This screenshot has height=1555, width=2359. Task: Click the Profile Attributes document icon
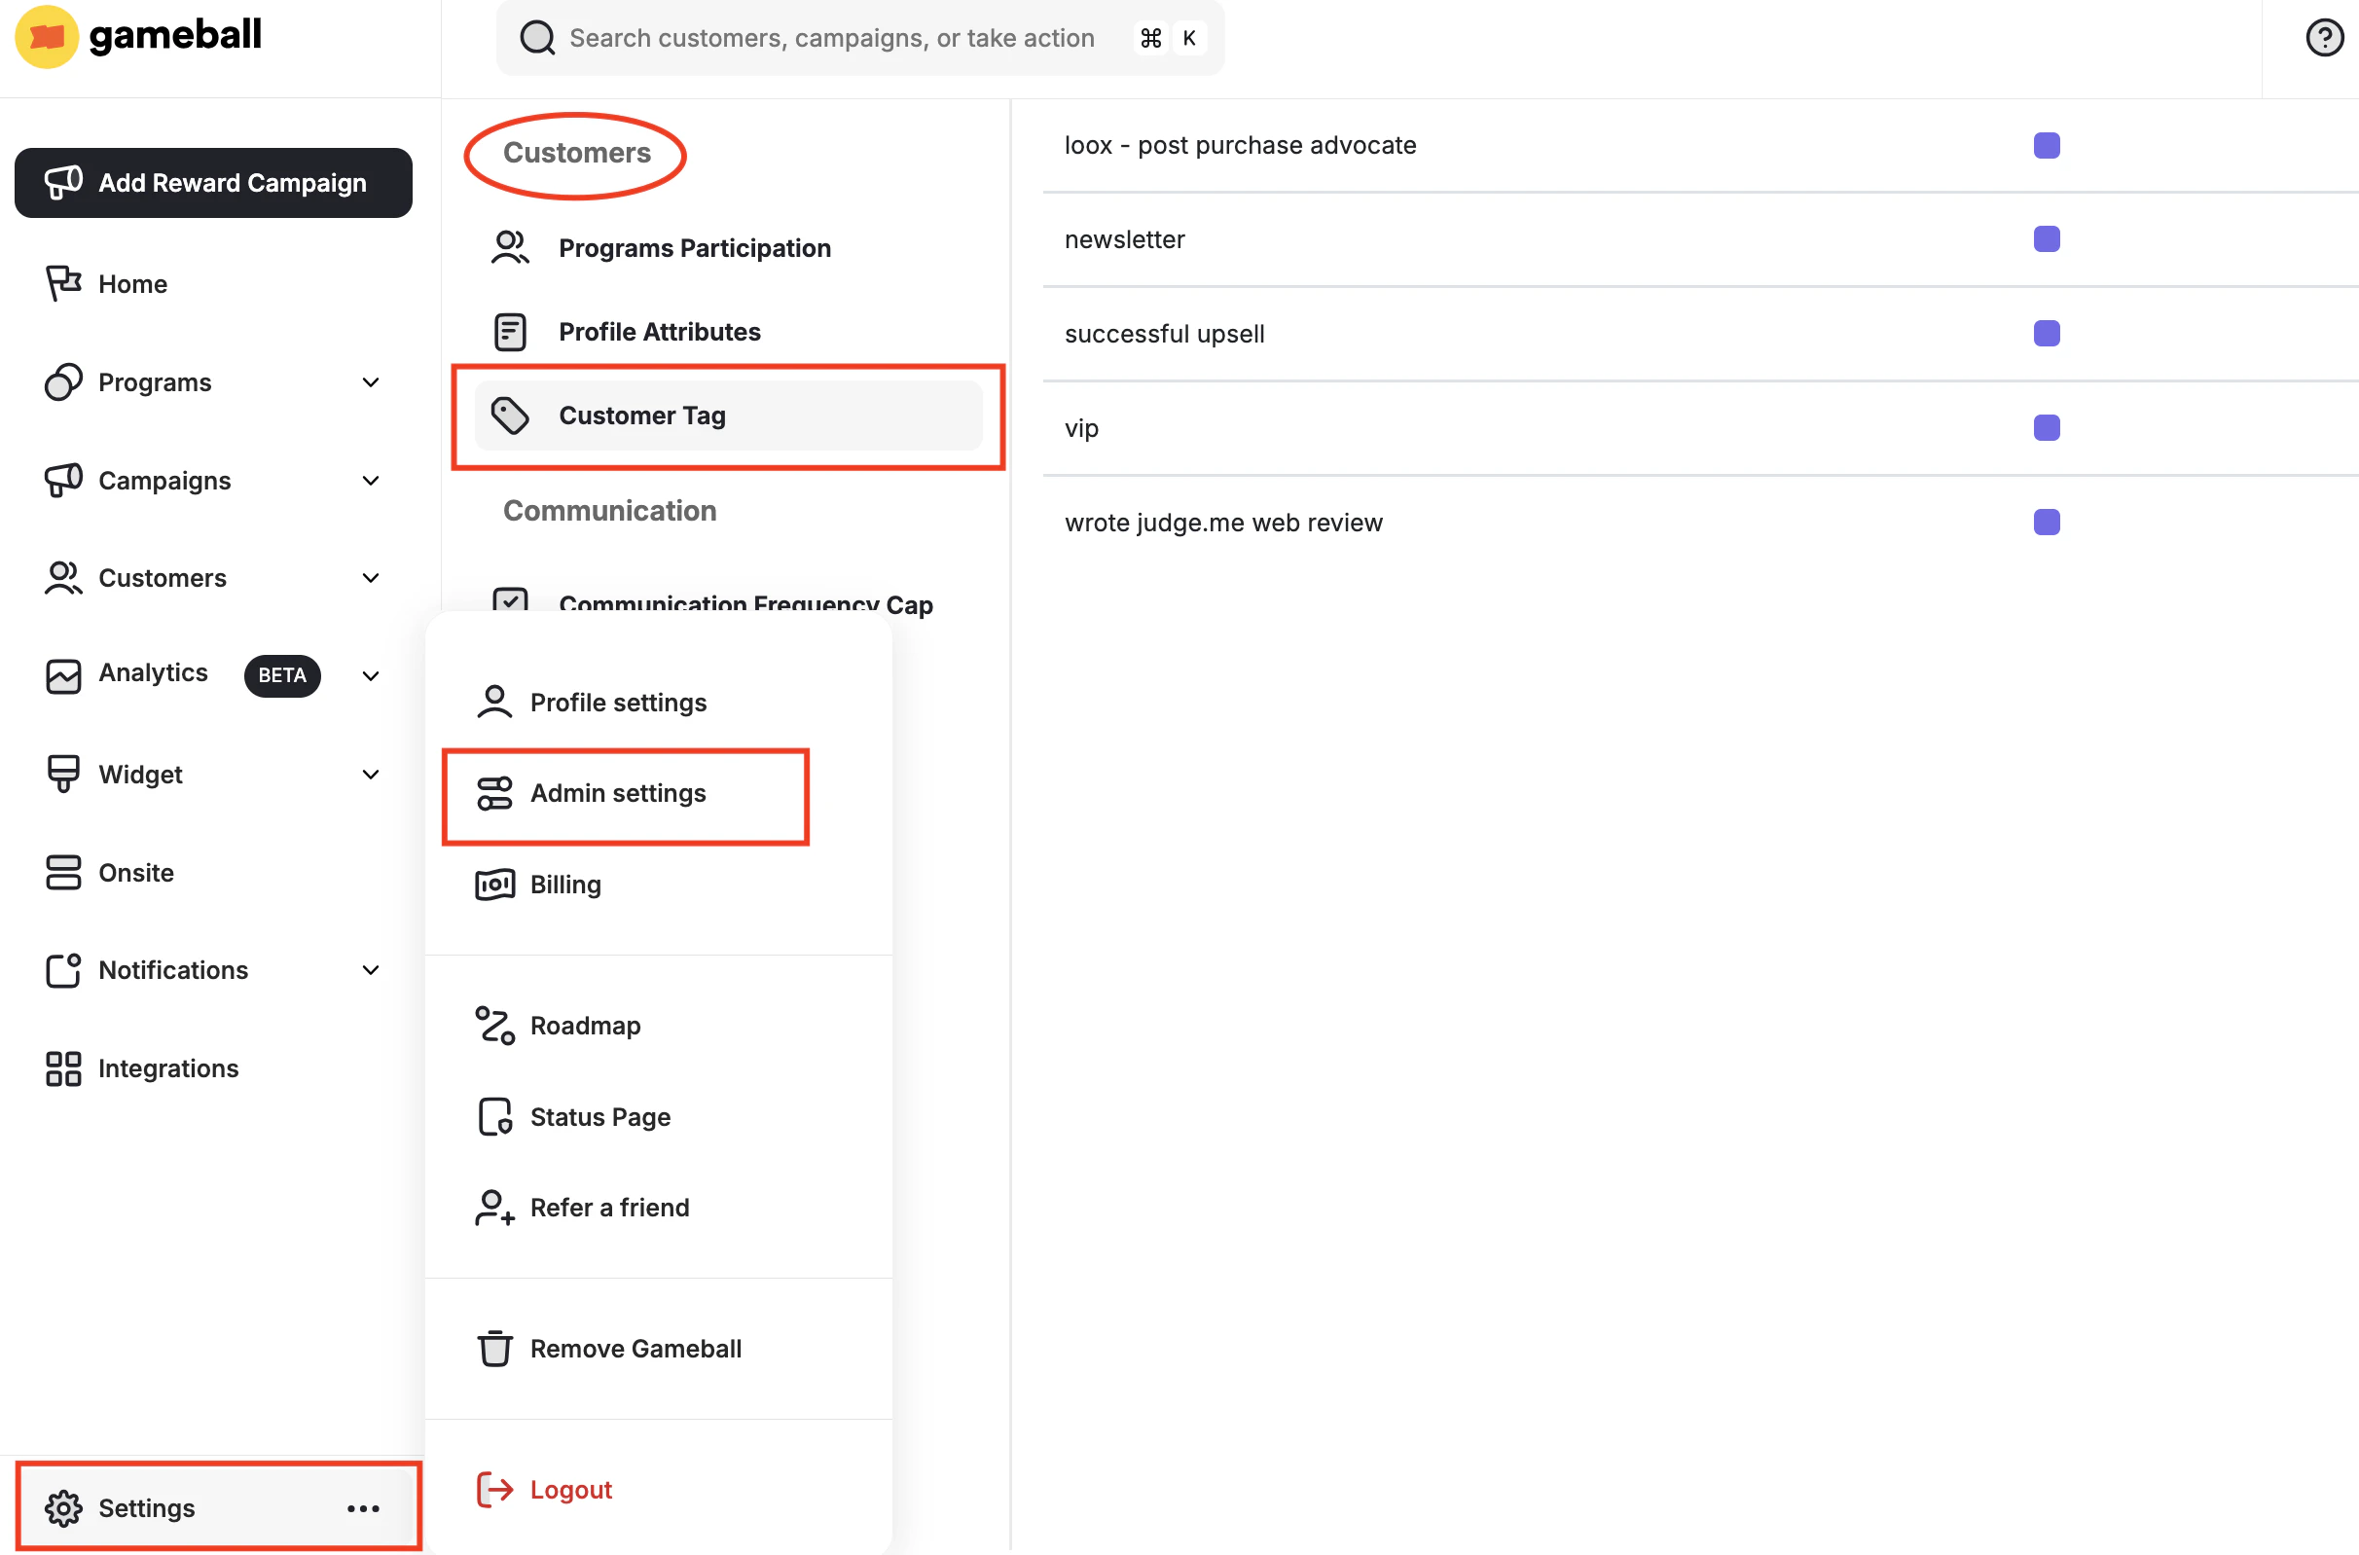click(511, 331)
